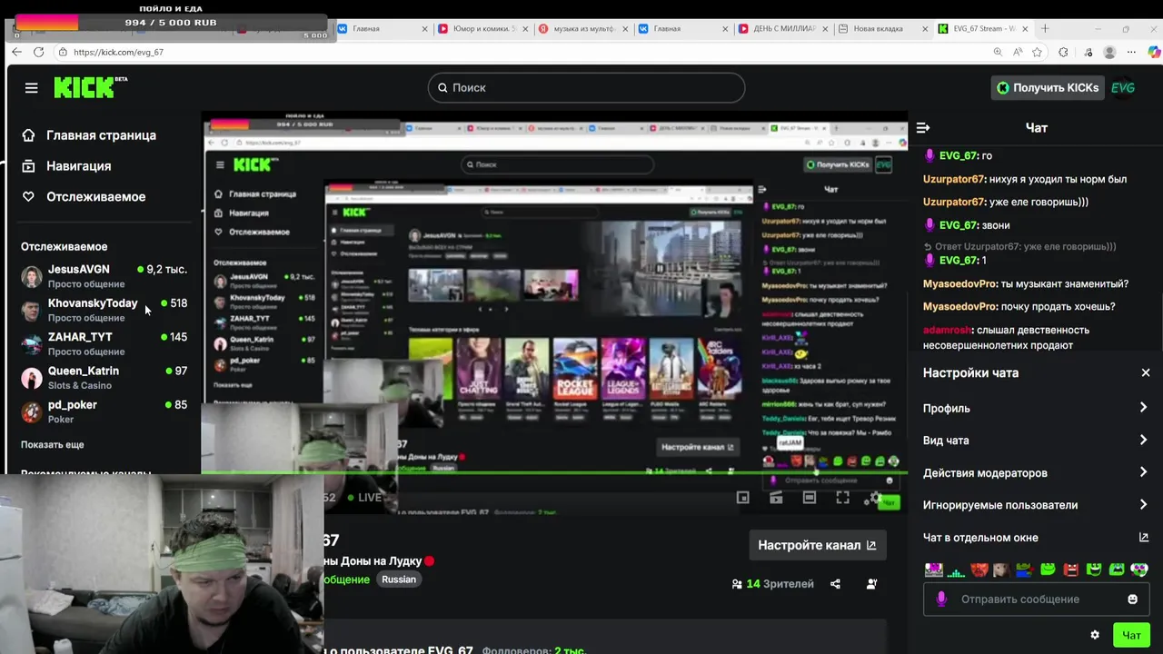The width and height of the screenshot is (1163, 654).
Task: Open ZAHAR_TYT followed channel
Action: (x=104, y=343)
